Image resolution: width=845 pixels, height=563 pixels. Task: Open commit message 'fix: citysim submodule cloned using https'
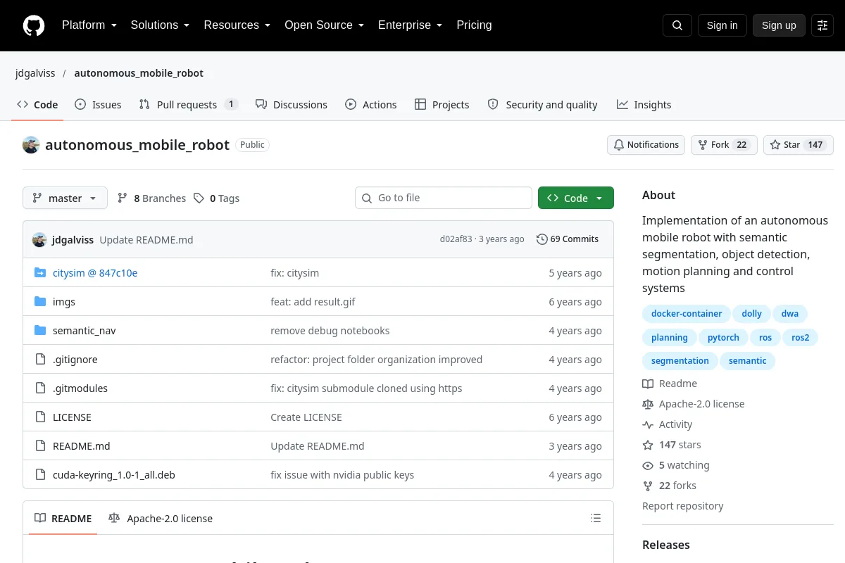click(366, 388)
